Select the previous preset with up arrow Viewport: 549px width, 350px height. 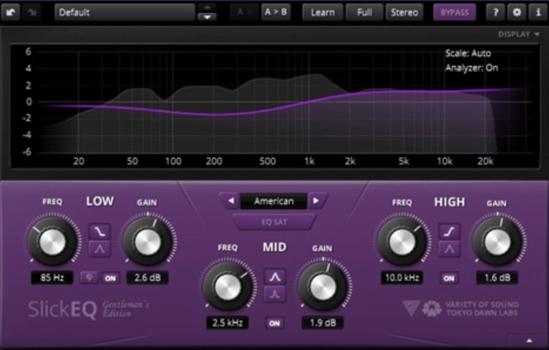[x=207, y=8]
